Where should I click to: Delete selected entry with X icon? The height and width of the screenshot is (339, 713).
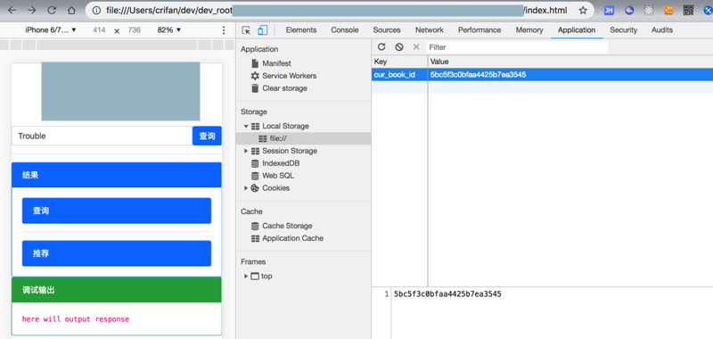416,47
